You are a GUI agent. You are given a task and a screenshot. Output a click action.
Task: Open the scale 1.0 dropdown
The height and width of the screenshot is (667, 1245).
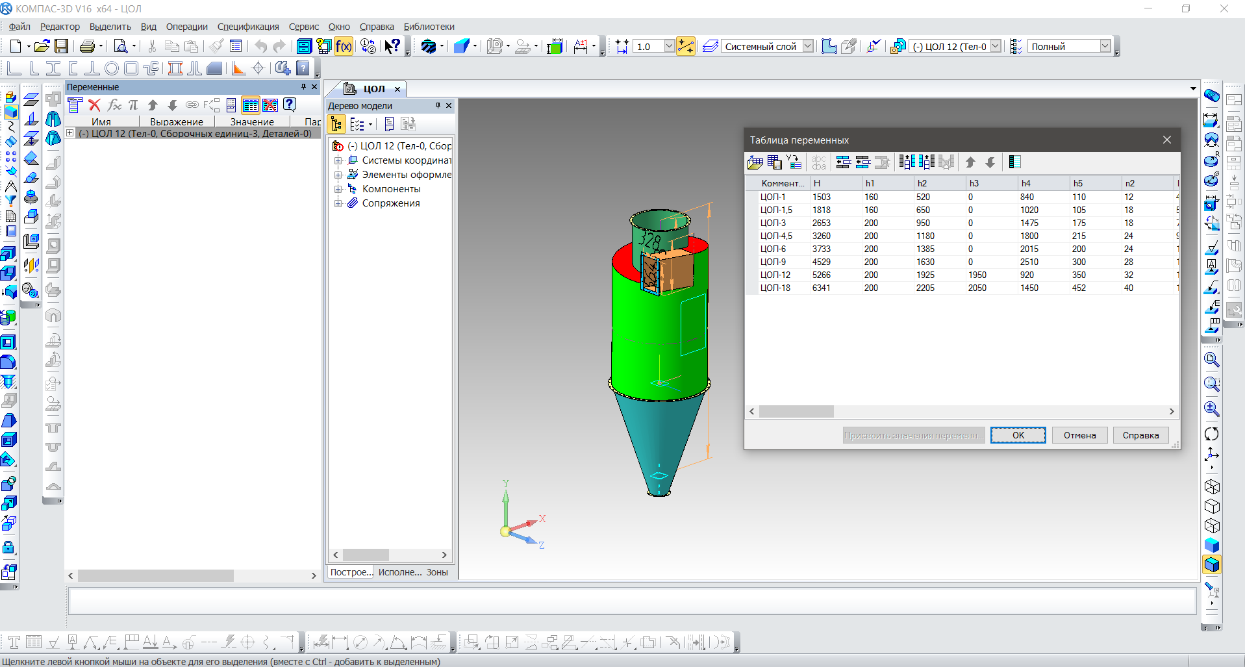tap(669, 46)
